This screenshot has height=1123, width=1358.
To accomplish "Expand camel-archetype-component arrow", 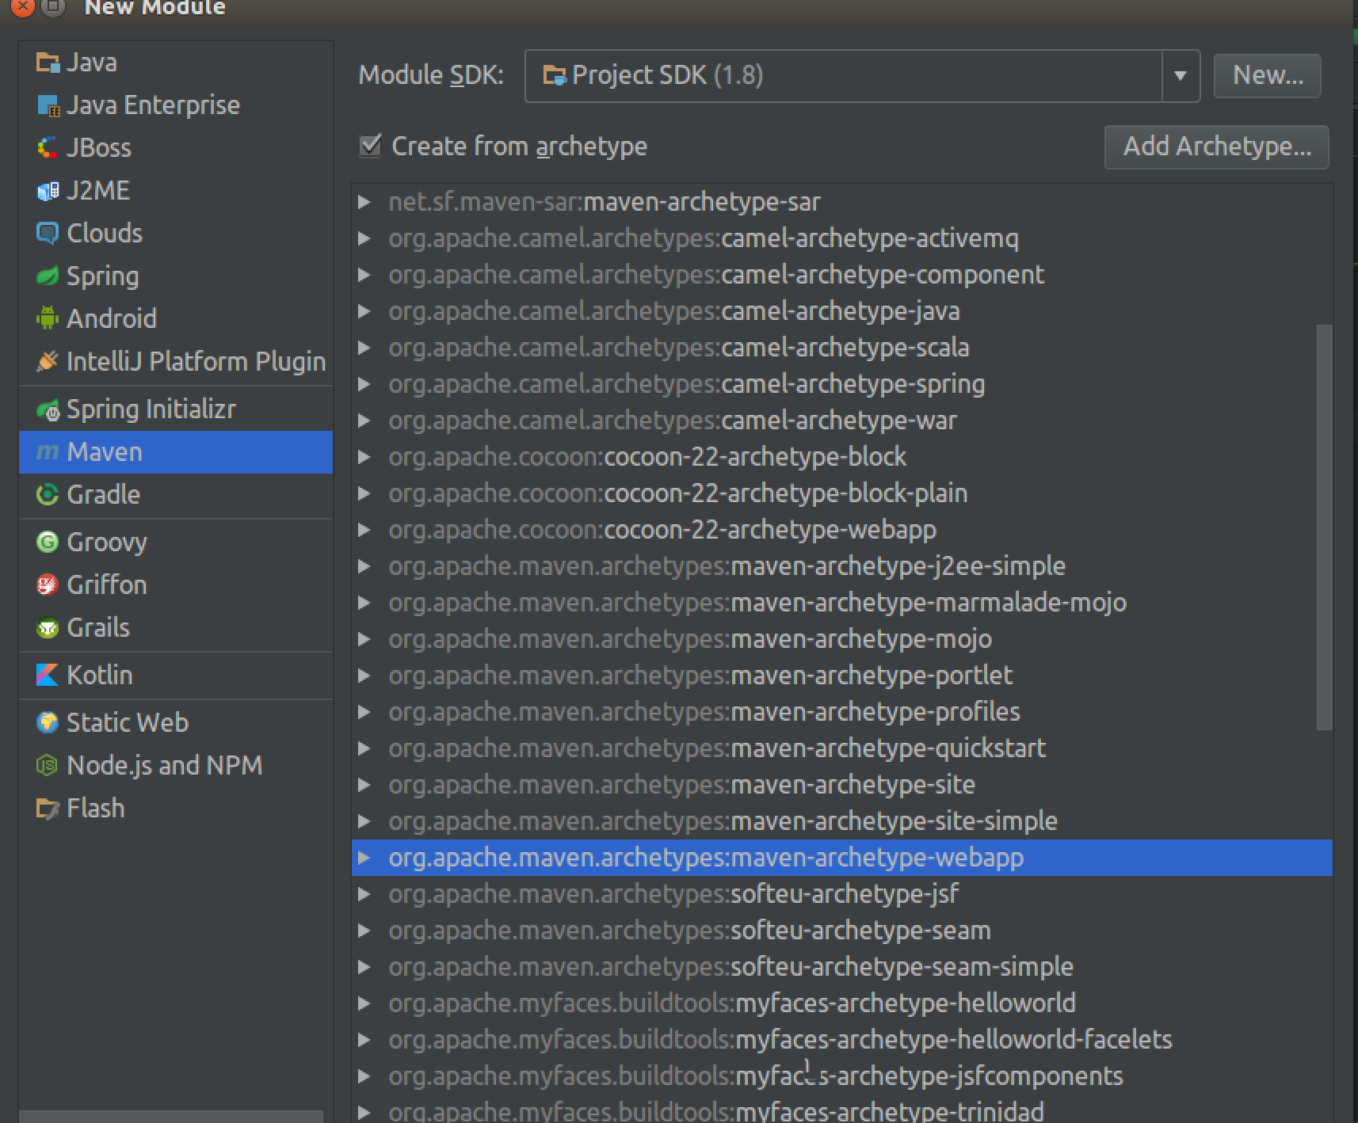I will point(364,275).
